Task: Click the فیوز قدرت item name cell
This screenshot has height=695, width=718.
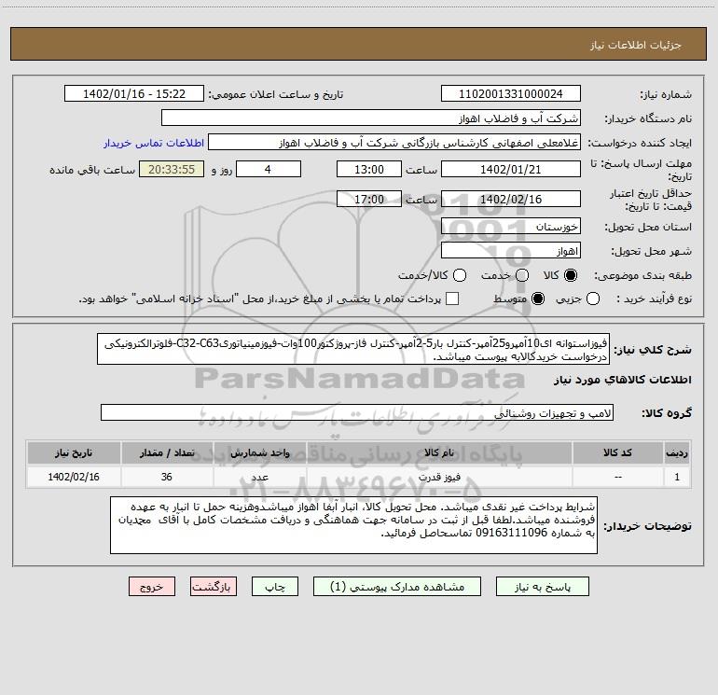Action: point(439,477)
